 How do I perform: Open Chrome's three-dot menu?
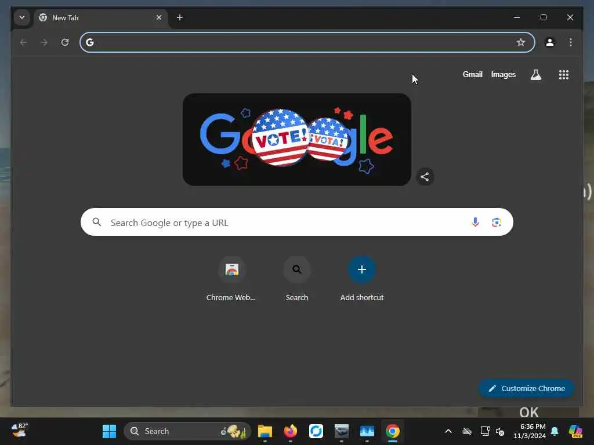click(571, 42)
